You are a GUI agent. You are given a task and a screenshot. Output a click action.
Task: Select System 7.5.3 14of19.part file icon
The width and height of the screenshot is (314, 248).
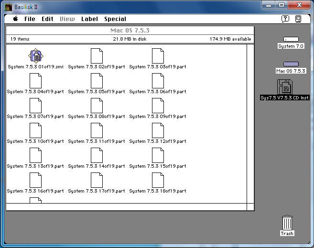tap(97, 155)
